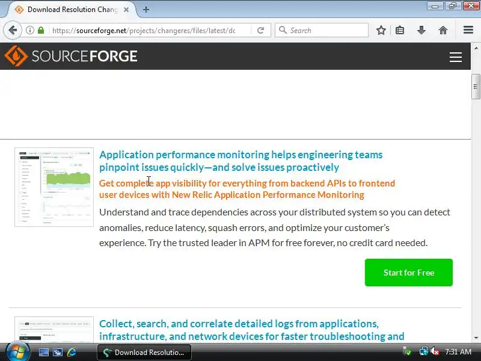481x361 pixels.
Task: Click the Understand and trace dependencies paragraph
Action: pos(275,227)
